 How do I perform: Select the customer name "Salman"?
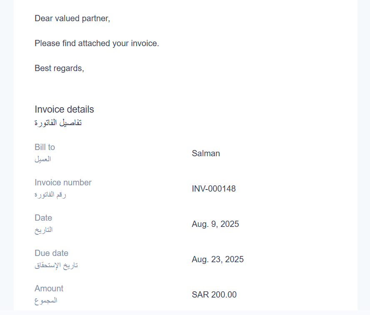point(206,153)
